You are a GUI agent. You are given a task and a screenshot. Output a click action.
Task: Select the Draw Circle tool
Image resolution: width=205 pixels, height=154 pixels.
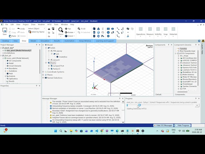108,32
